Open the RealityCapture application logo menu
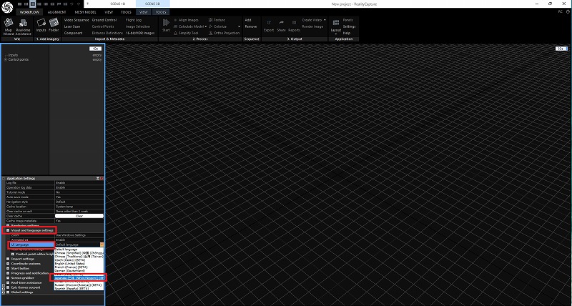This screenshot has height=306, width=572. pyautogui.click(x=7, y=7)
